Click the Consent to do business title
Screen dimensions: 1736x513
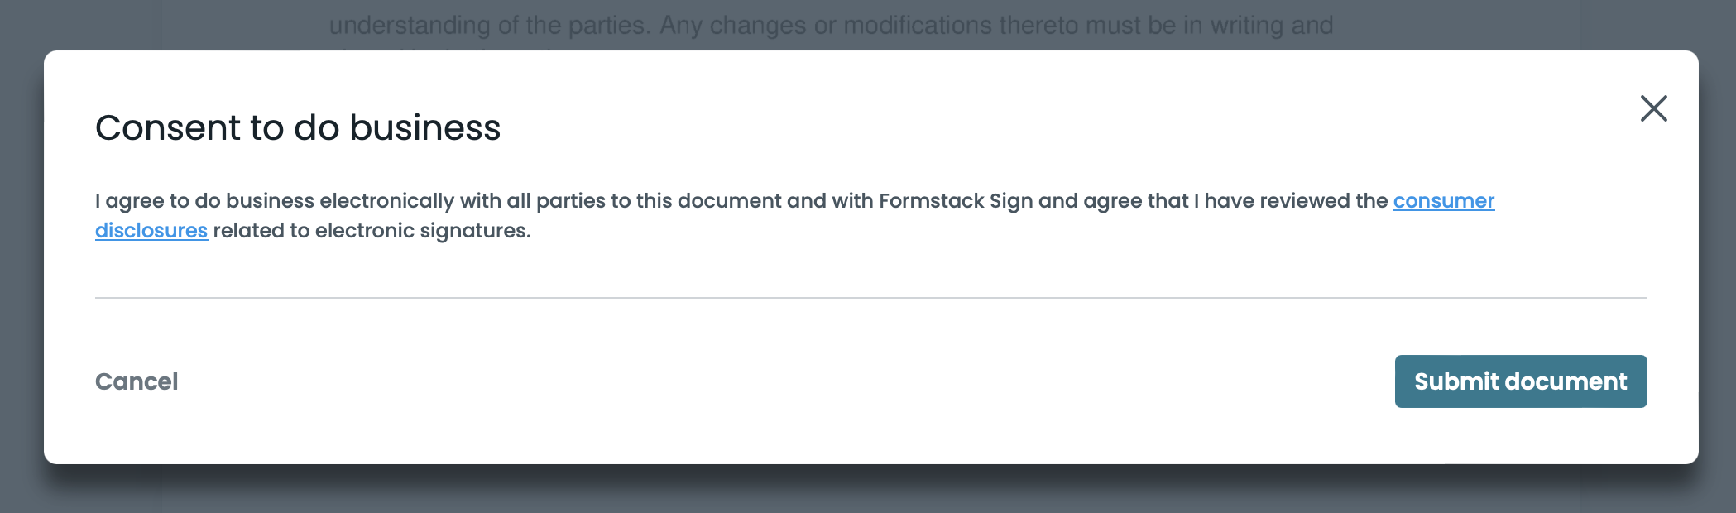[300, 128]
